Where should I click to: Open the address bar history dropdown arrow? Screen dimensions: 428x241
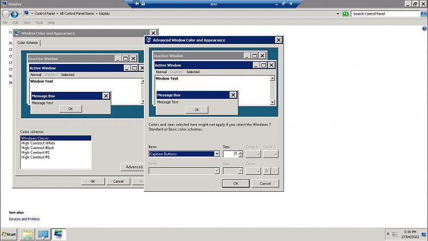(338, 14)
